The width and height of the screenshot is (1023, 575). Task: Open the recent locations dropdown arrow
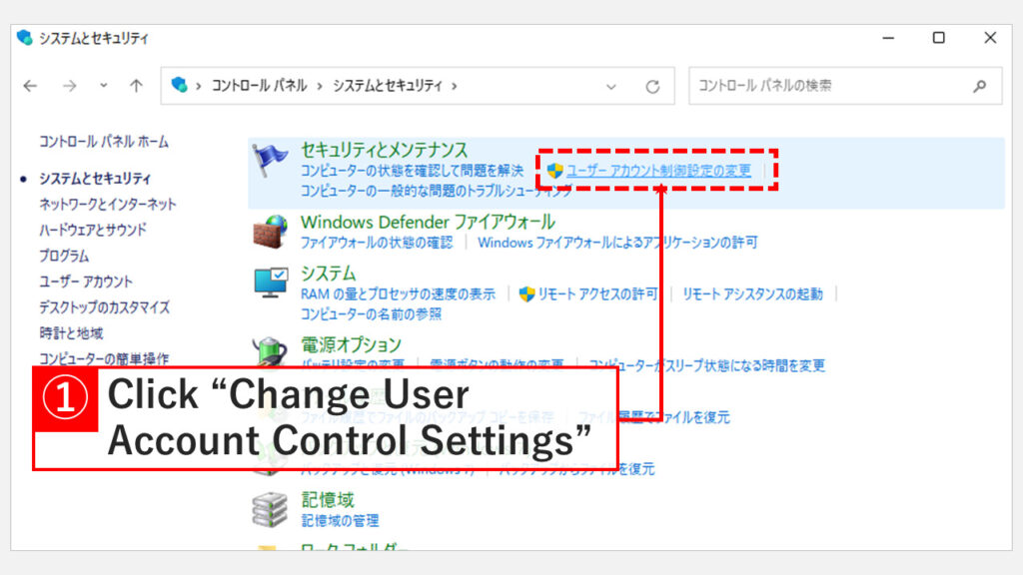103,86
